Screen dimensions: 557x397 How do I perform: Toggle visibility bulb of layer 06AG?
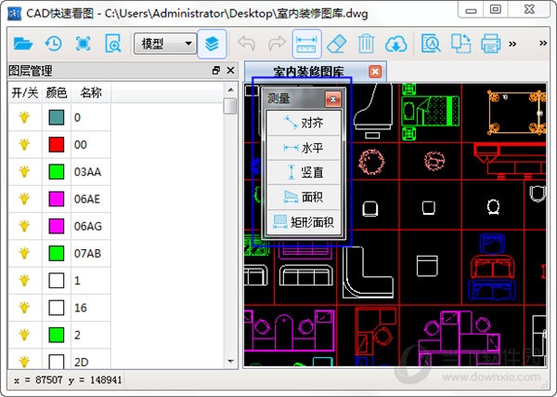tap(24, 226)
